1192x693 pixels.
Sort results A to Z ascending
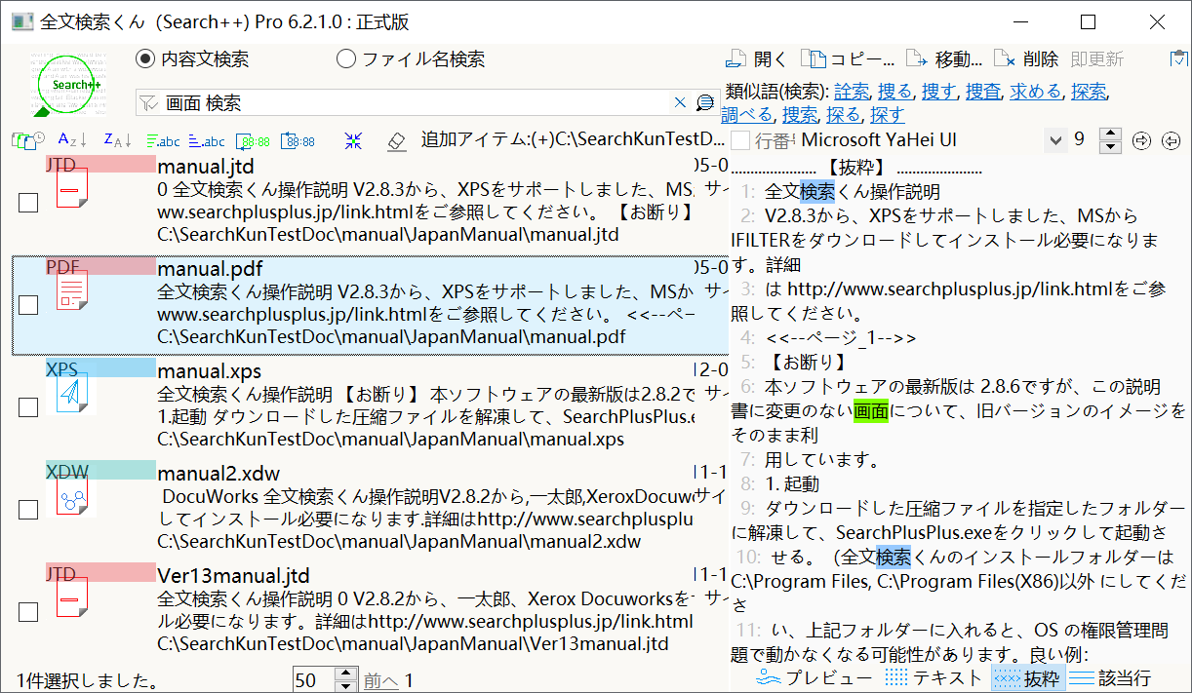[x=72, y=140]
